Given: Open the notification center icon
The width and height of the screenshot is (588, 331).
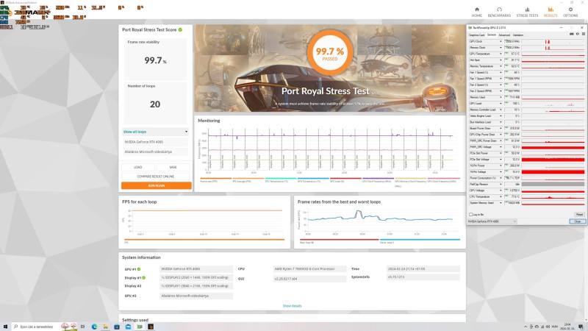Looking at the screenshot, I should tap(581, 327).
